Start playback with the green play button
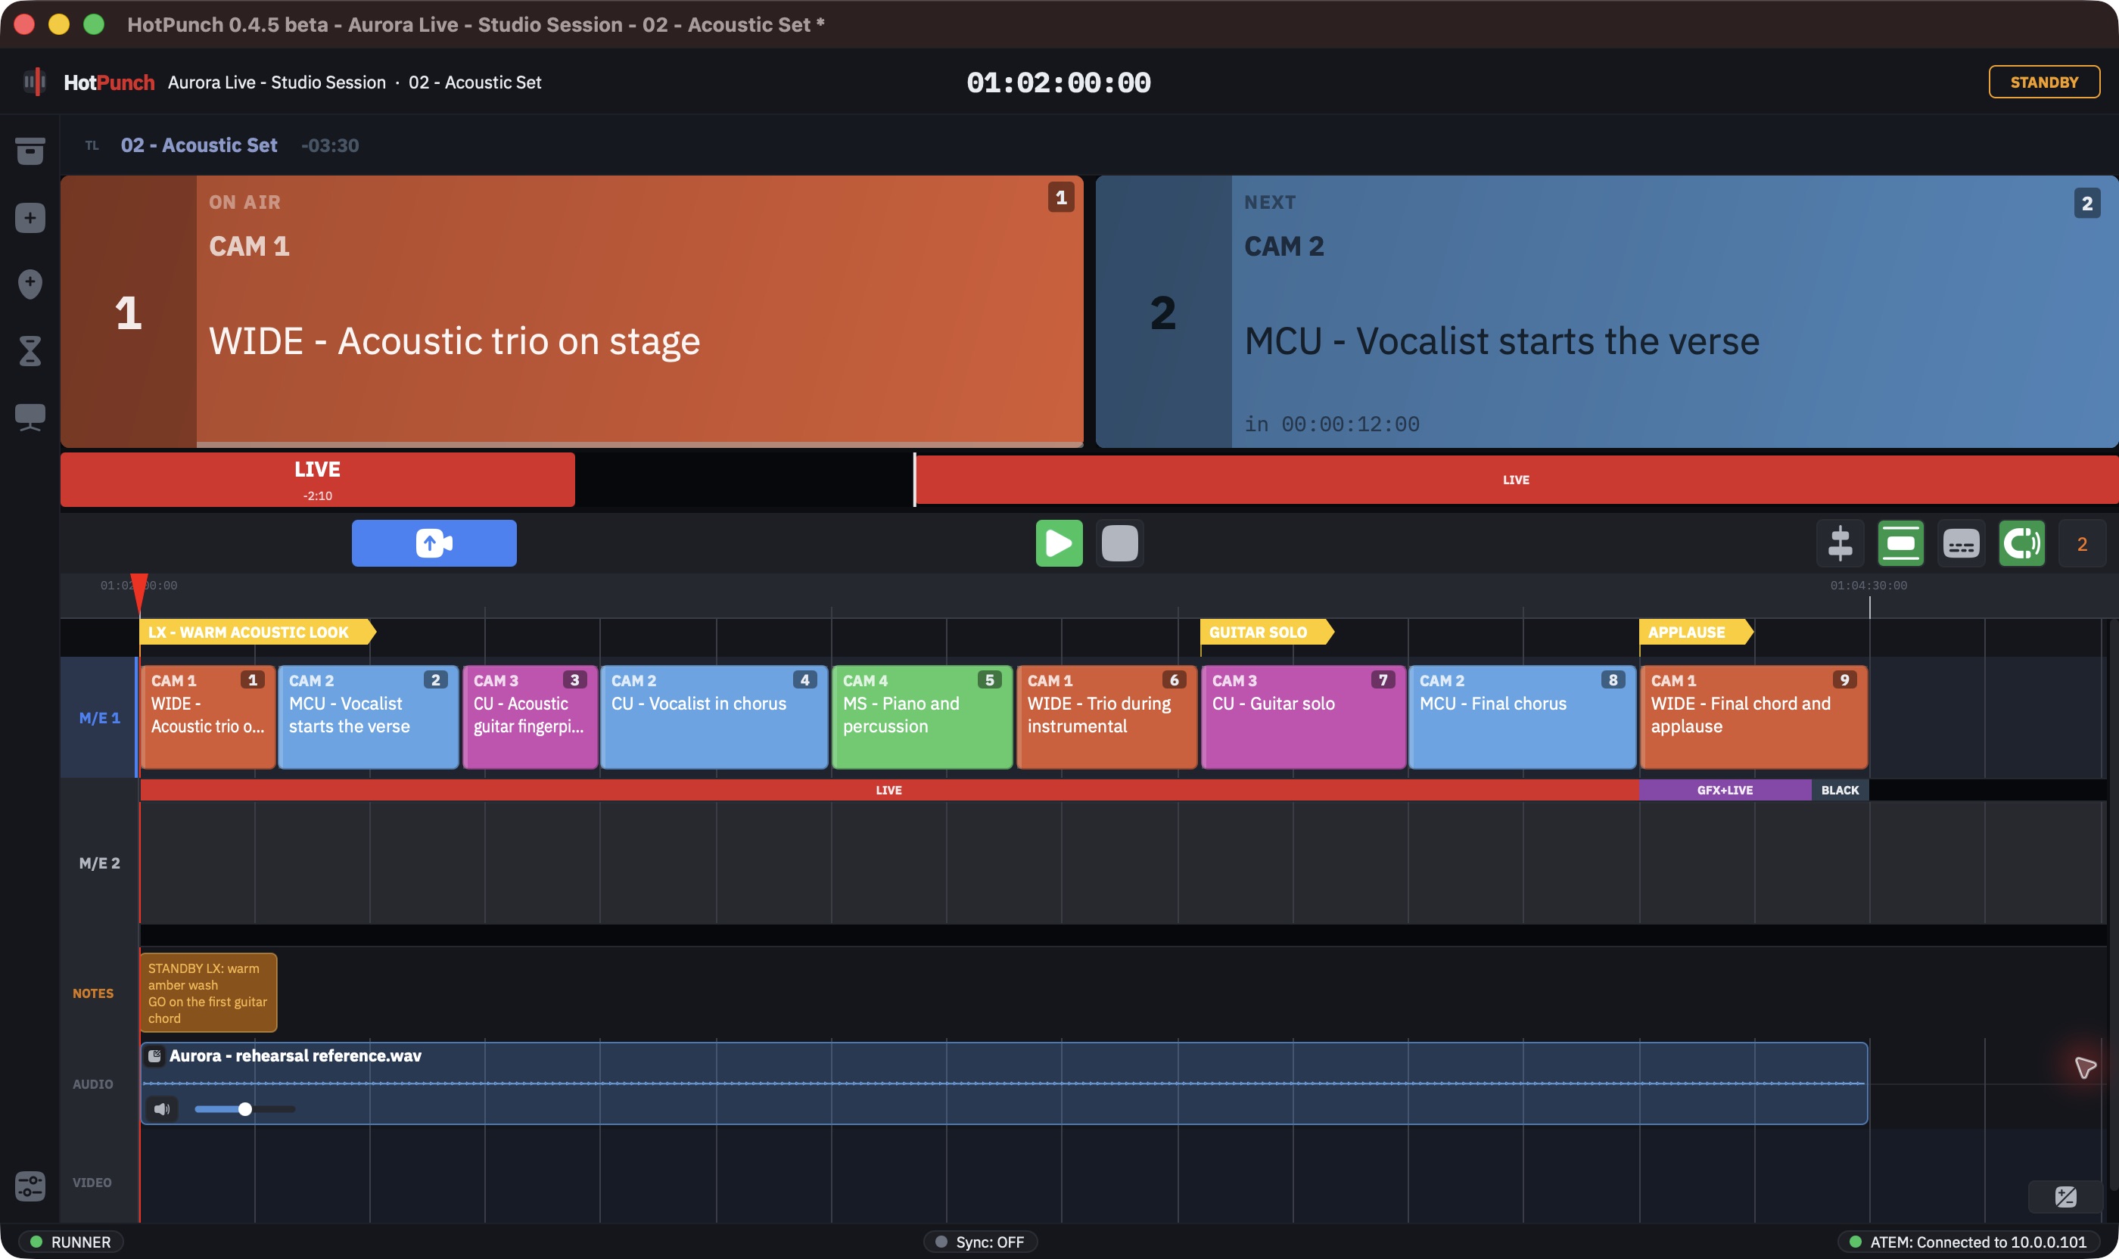Image resolution: width=2119 pixels, height=1259 pixels. (1059, 543)
